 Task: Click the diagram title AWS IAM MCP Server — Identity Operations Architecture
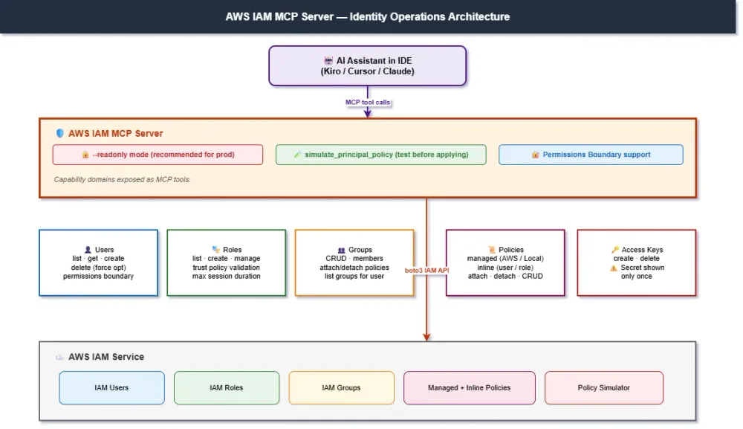pyautogui.click(x=368, y=16)
